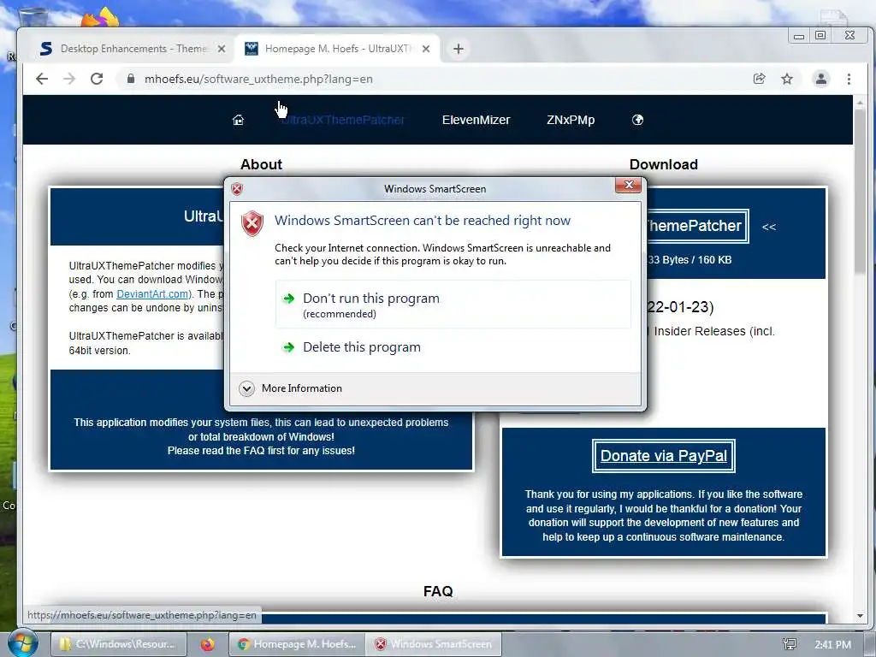This screenshot has height=657, width=876.
Task: Switch to the Desktop Enhancements tab
Action: click(x=133, y=49)
